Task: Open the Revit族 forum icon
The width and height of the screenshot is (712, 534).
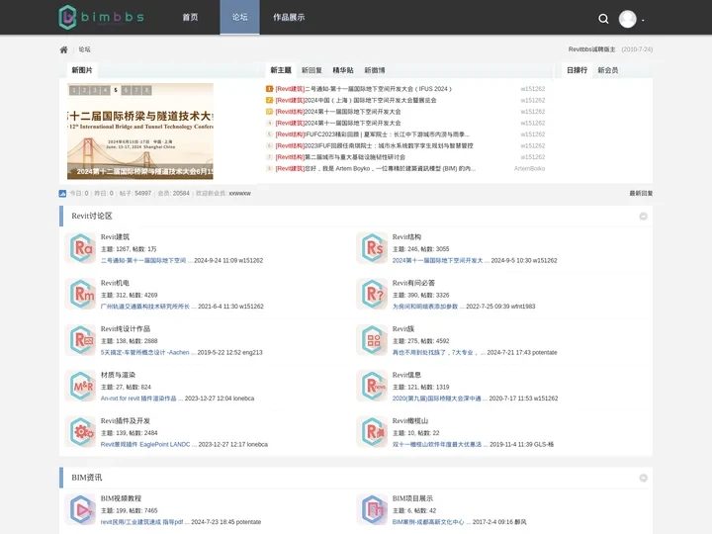Action: click(373, 339)
